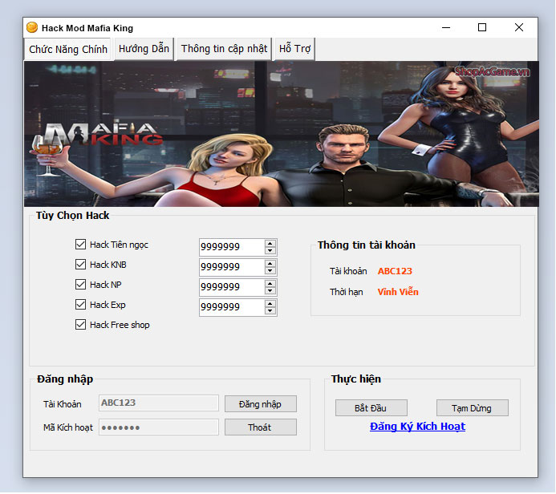The width and height of the screenshot is (556, 494).
Task: Switch to the Chức Năng Chính tab
Action: 68,49
